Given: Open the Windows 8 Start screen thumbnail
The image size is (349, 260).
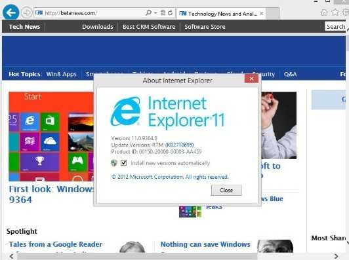Looking at the screenshot, I should click(51, 136).
